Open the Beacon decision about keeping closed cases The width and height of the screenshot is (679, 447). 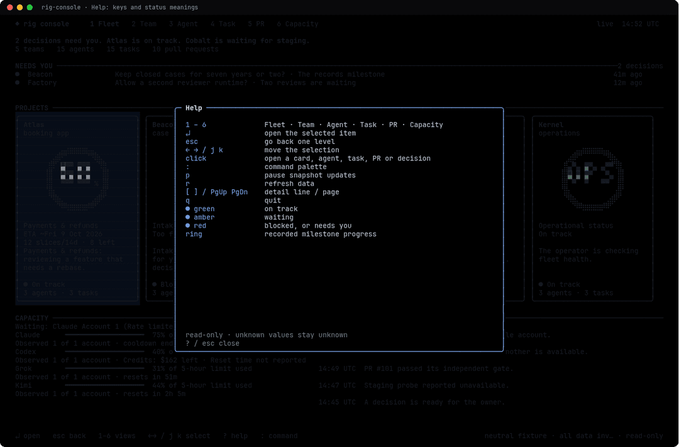(250, 74)
